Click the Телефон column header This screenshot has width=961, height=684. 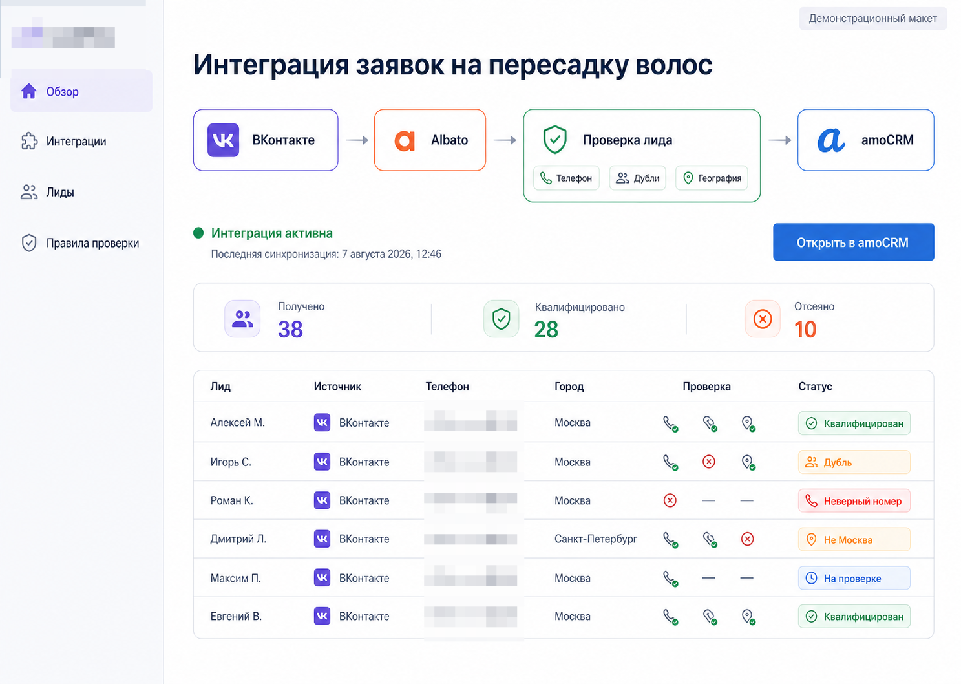(447, 387)
